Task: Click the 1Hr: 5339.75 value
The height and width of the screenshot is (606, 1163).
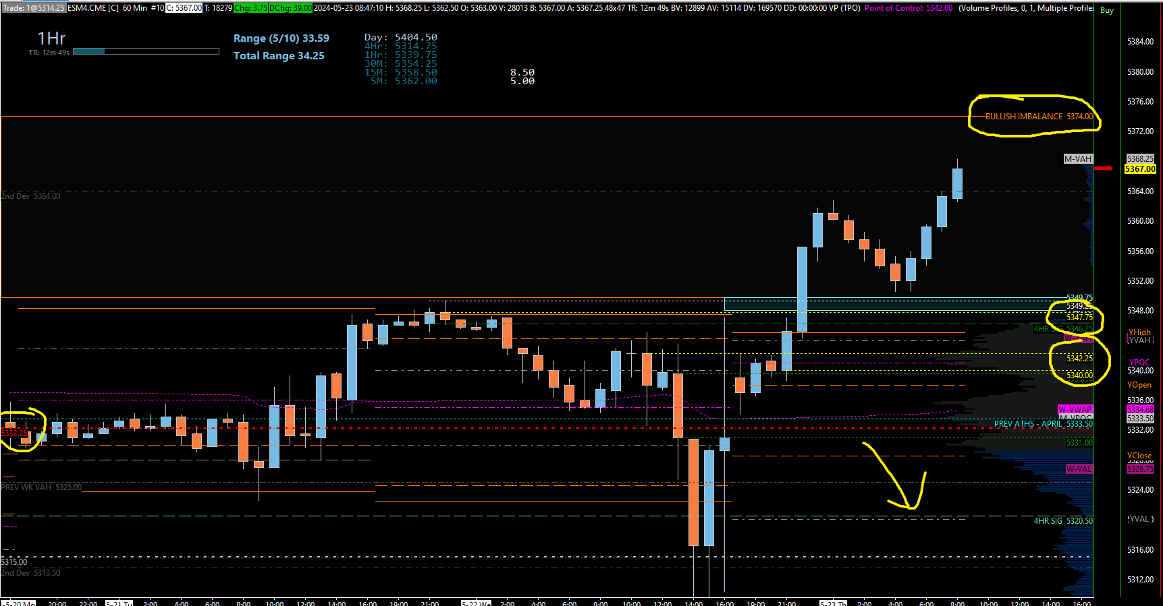Action: pyautogui.click(x=401, y=55)
